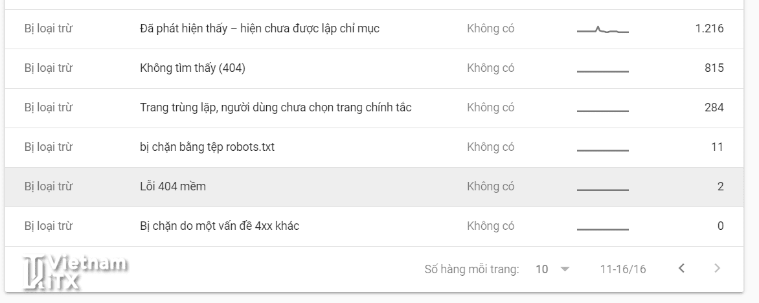Click 'Không có' validation in 4xx row
Image resolution: width=759 pixels, height=303 pixels.
pyautogui.click(x=490, y=226)
